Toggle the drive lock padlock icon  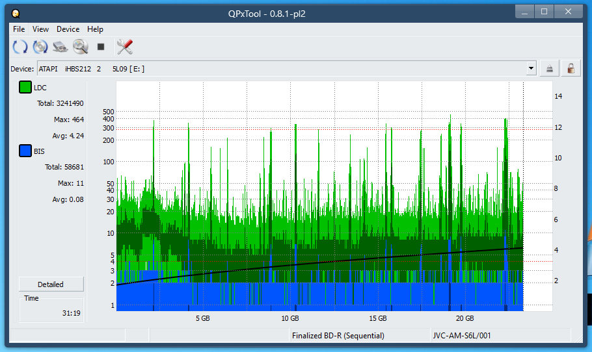[571, 69]
